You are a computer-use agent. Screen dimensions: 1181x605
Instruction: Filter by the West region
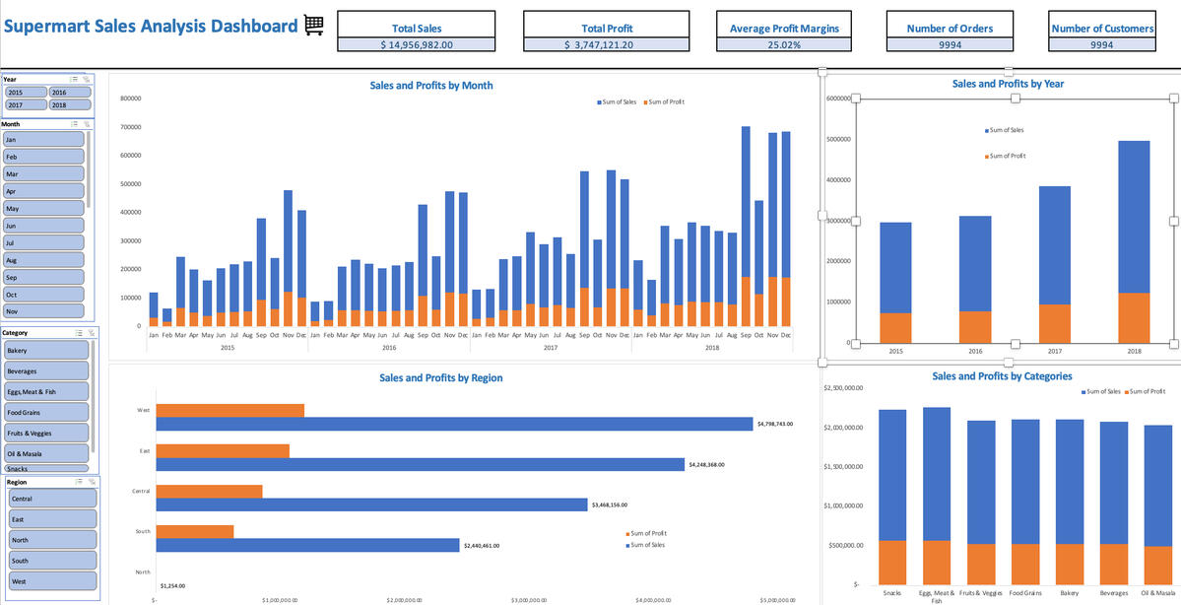tap(52, 581)
